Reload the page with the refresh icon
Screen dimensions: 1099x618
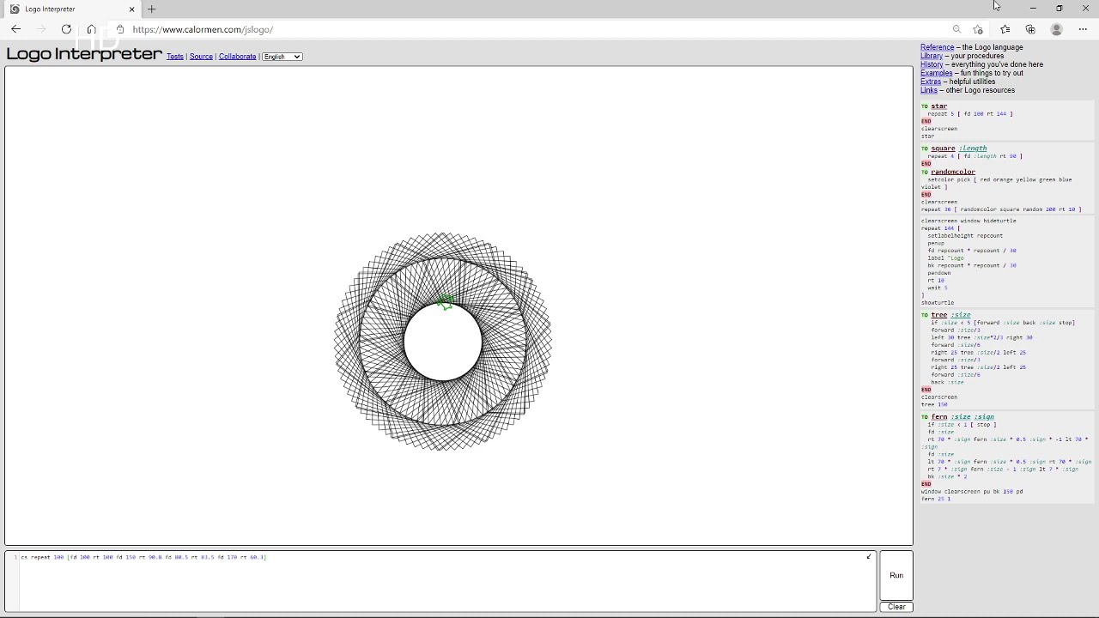point(66,29)
